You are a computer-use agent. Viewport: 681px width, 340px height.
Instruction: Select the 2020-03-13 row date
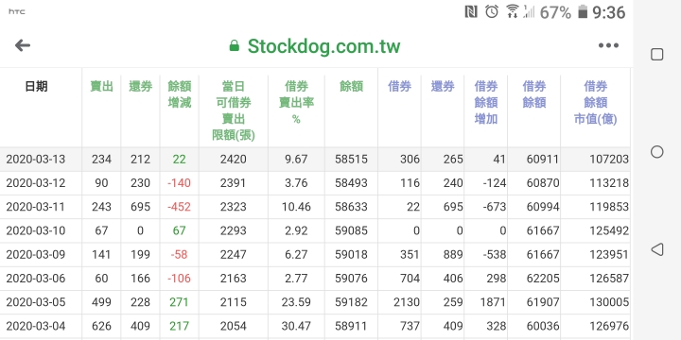click(36, 160)
